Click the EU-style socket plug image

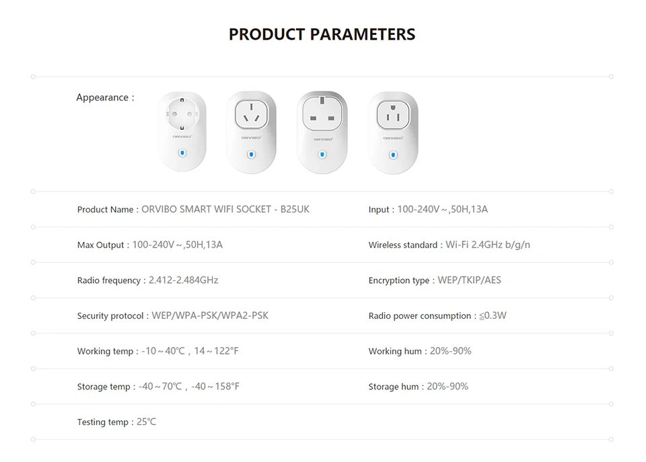pyautogui.click(x=182, y=131)
